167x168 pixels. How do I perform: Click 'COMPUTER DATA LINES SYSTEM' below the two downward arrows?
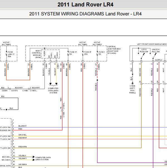[x=53, y=90]
